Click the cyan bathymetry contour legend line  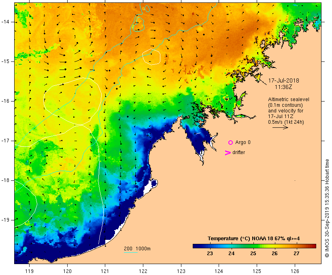click(131, 252)
